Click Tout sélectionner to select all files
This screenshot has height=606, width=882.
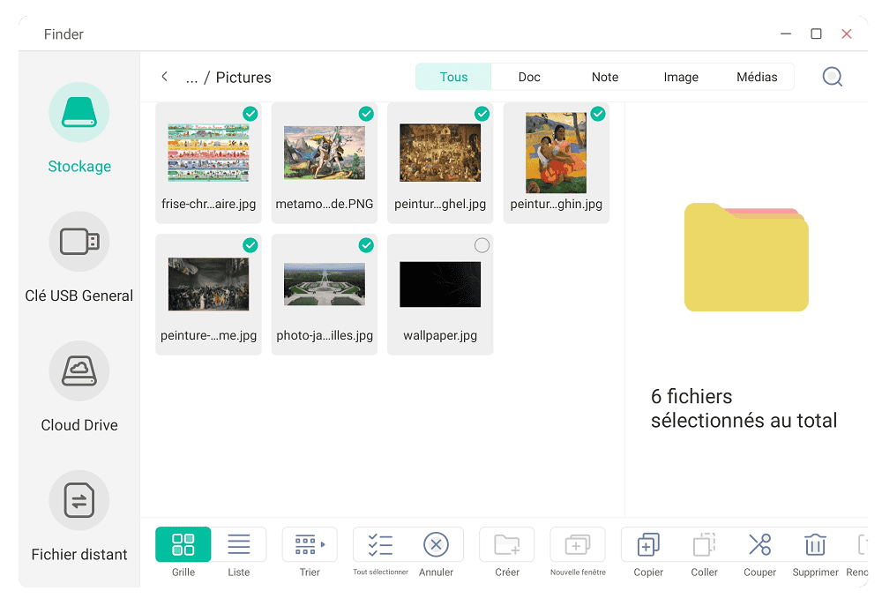[x=380, y=544]
